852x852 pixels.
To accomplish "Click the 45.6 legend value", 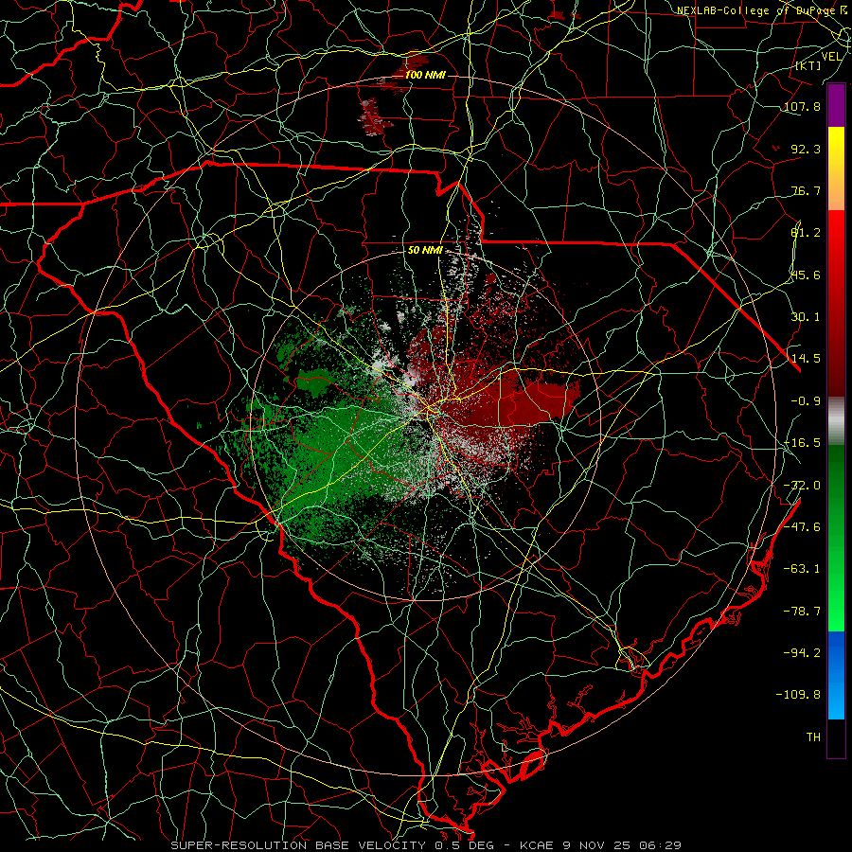I will (x=806, y=275).
